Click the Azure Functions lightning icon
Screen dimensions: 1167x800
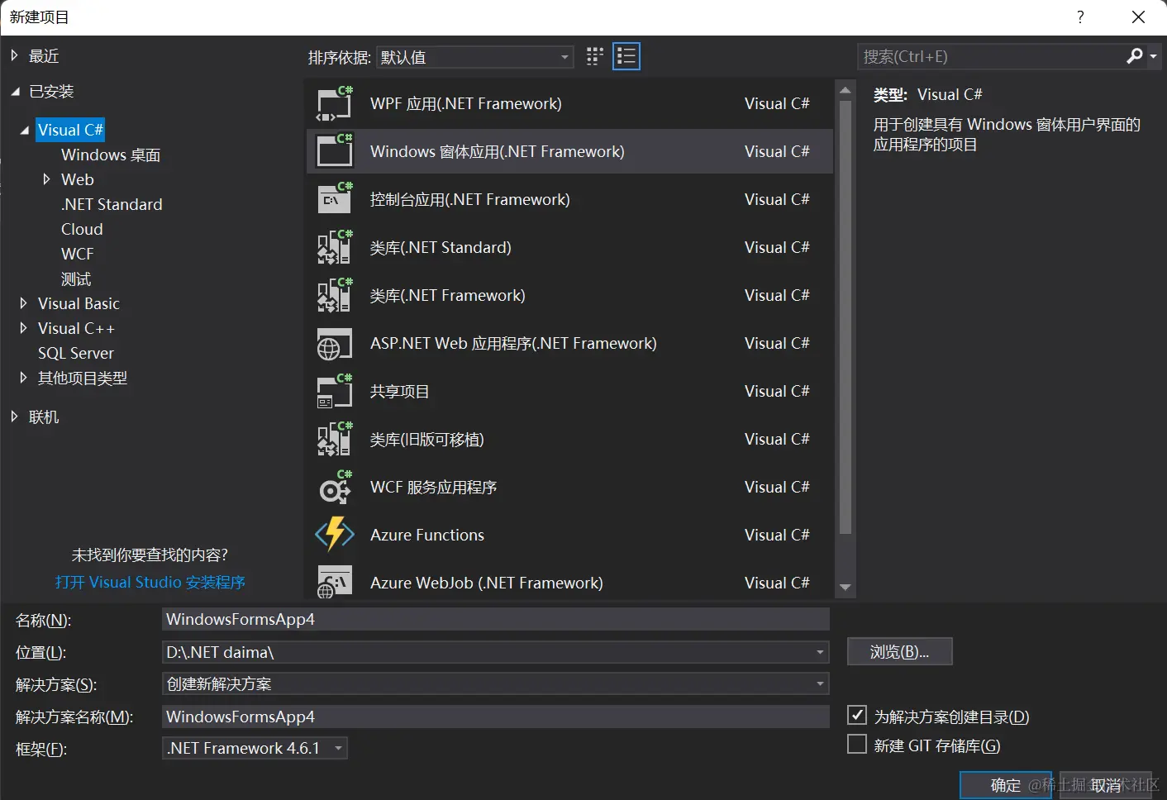[335, 535]
